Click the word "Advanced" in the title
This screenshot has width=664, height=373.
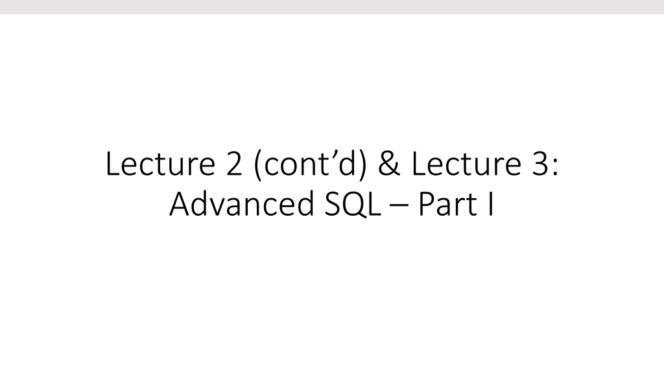pos(241,204)
